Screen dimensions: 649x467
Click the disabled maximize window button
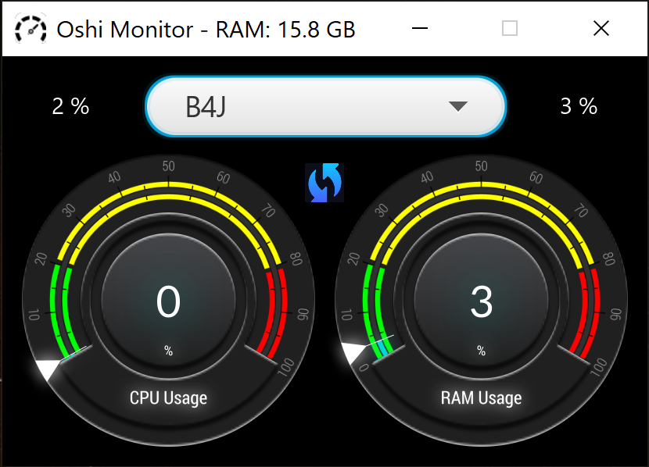point(510,29)
